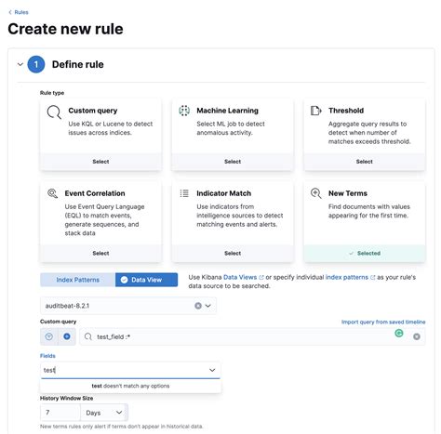Open the saved query filter menu button
Screen dimensions: 441x434
(x=49, y=336)
